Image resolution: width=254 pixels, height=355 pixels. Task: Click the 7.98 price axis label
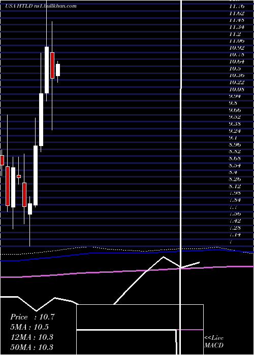[235, 193]
